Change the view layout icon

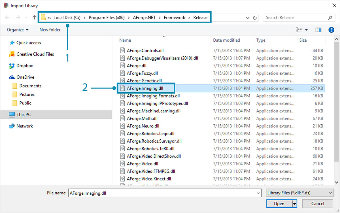(x=299, y=30)
